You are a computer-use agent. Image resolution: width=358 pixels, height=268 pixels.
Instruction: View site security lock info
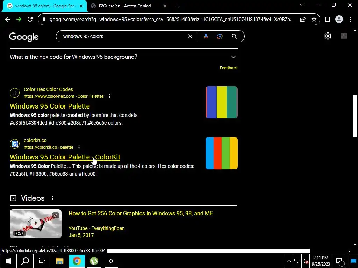click(44, 20)
